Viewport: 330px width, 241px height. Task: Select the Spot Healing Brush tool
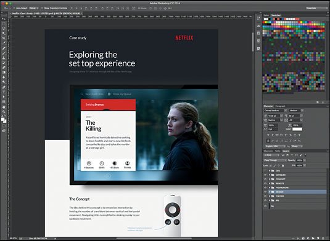pos(4,48)
